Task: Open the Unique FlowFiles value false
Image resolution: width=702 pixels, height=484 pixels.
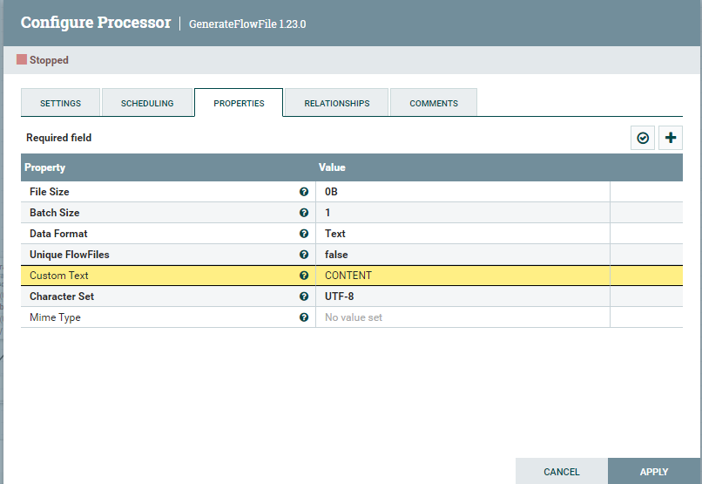Action: coord(463,255)
